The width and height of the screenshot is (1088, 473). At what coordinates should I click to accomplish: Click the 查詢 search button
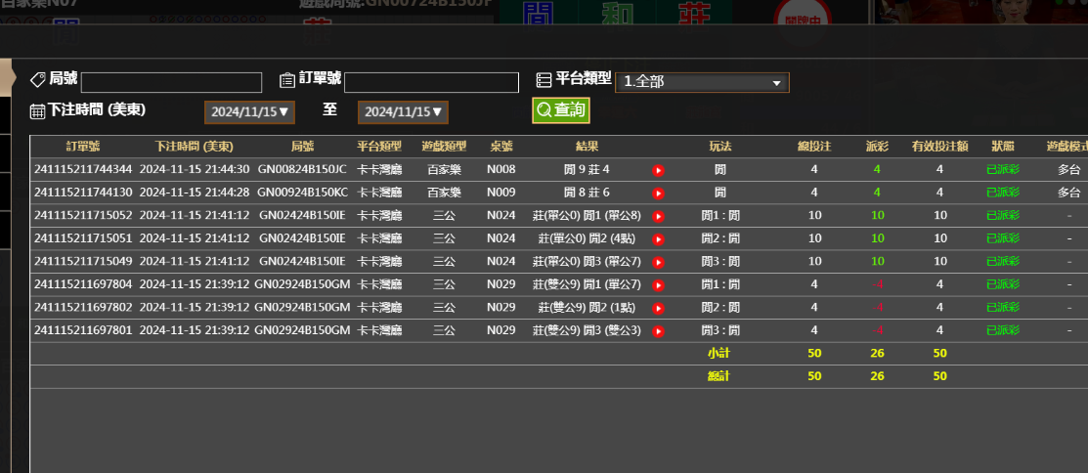pos(561,110)
